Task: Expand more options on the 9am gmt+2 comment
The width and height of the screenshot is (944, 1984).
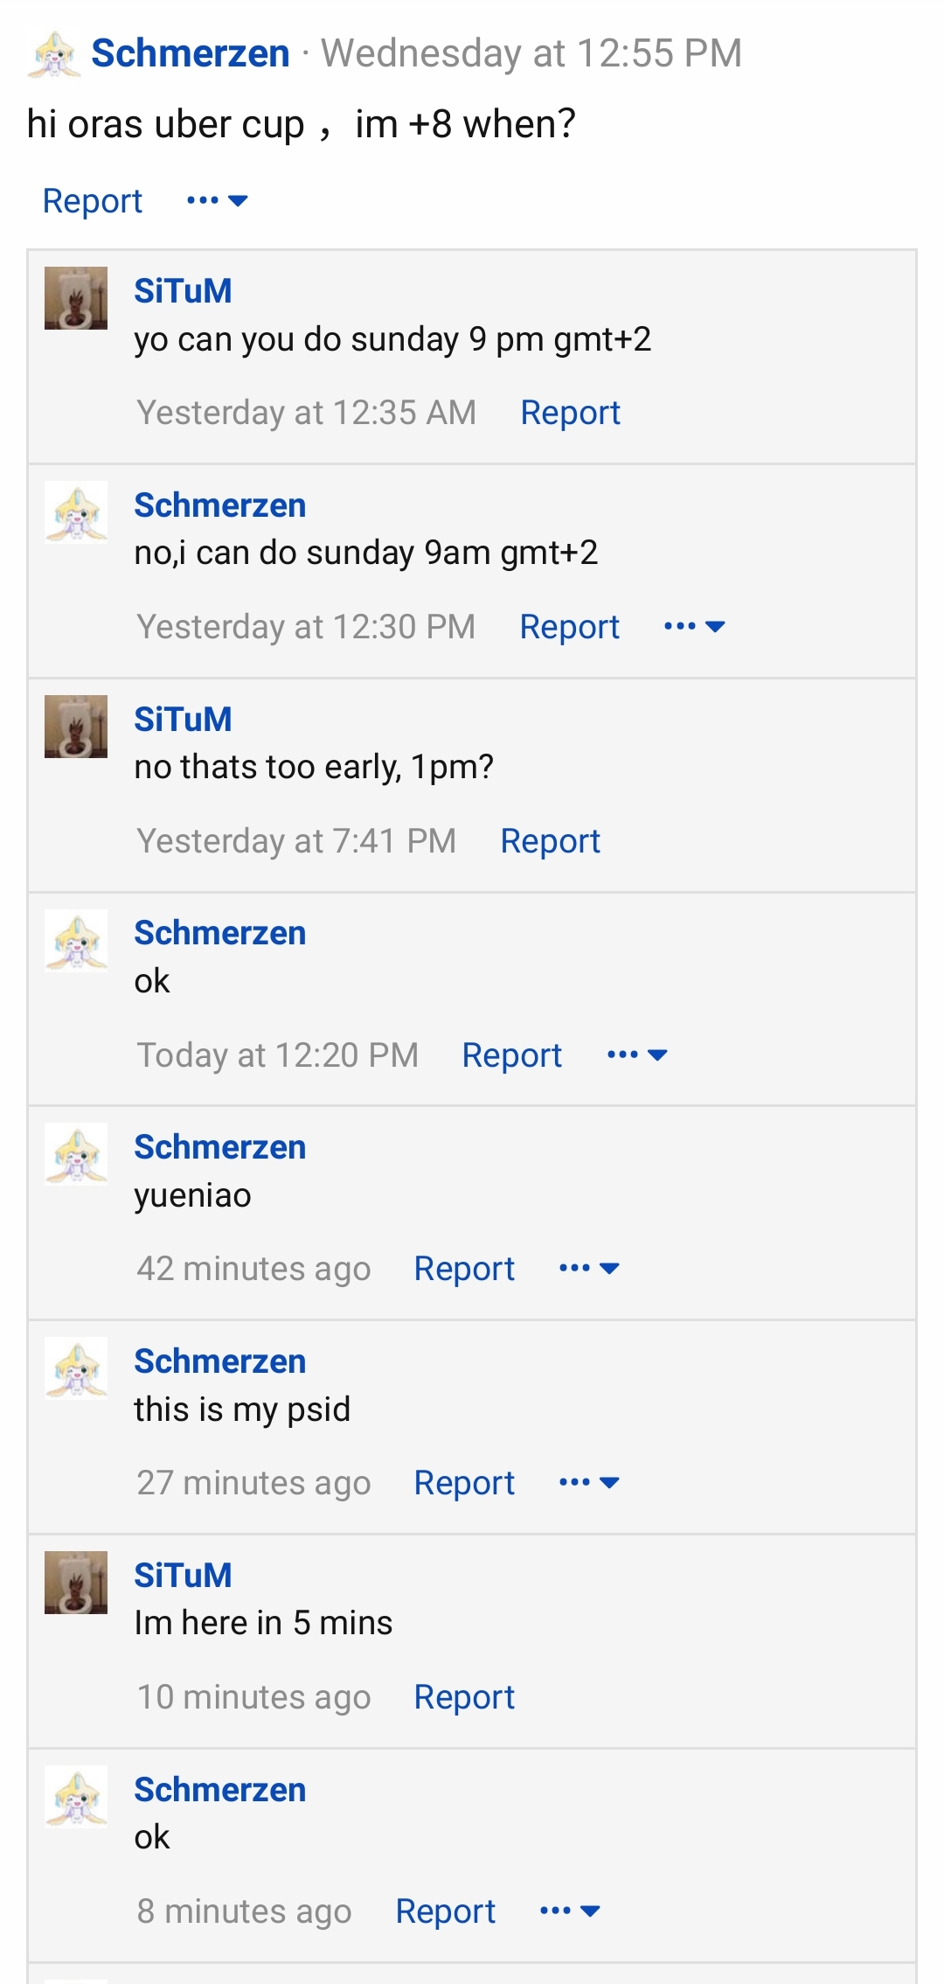Action: pos(695,627)
